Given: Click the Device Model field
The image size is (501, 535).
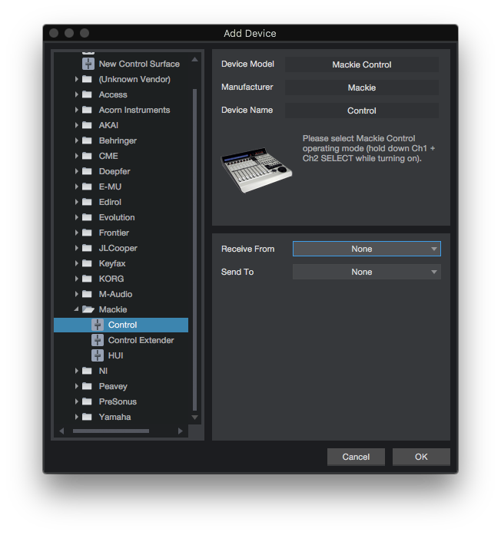Looking at the screenshot, I should (x=362, y=64).
